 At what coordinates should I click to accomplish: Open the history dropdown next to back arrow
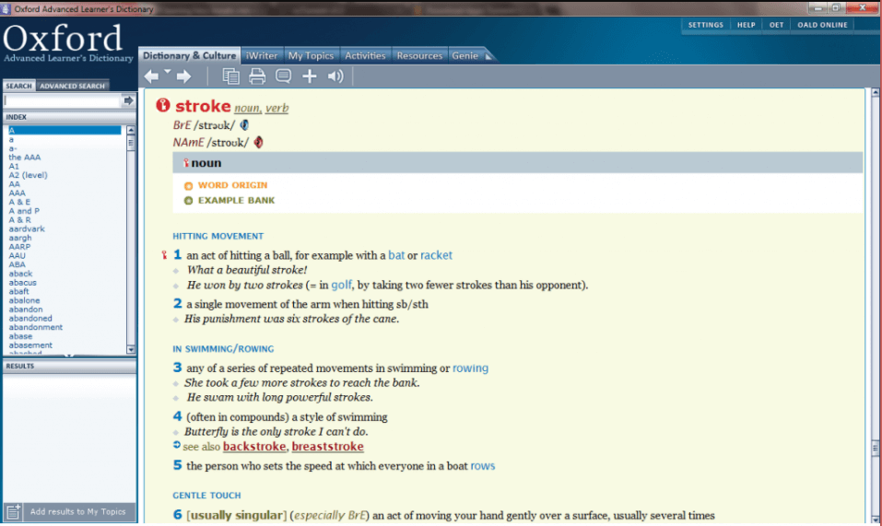[168, 72]
